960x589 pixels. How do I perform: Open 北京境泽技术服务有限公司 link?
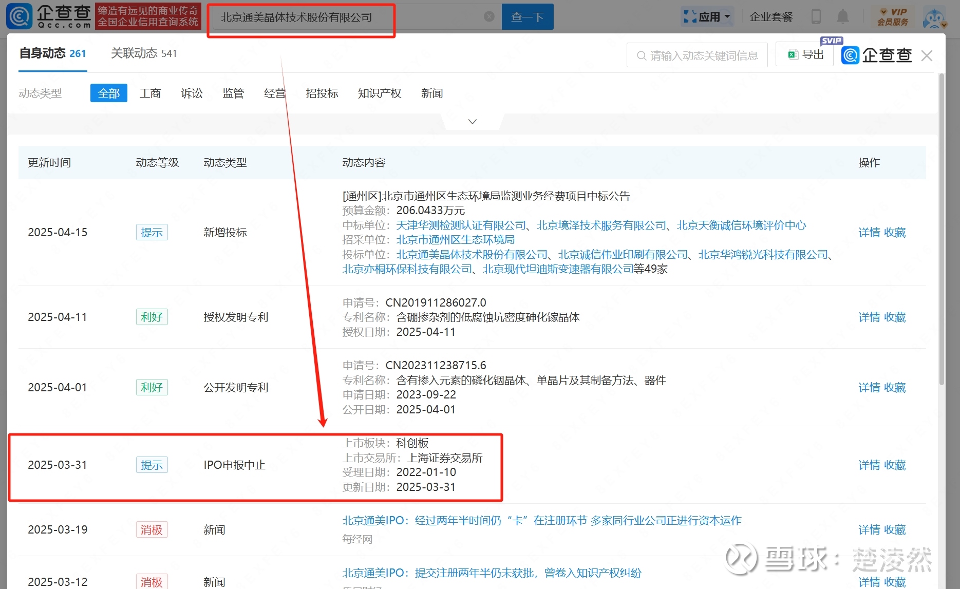coord(601,225)
